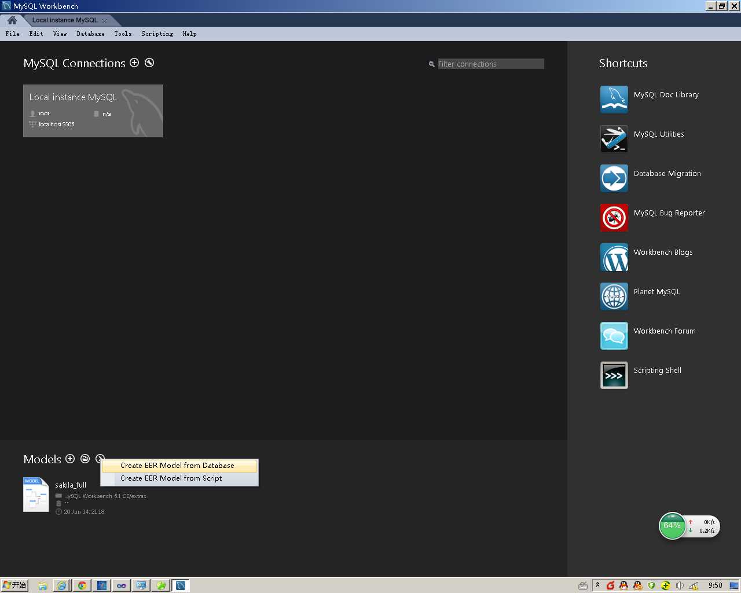Open existing model folder icon next to Models
This screenshot has height=593, width=741.
[x=85, y=459]
